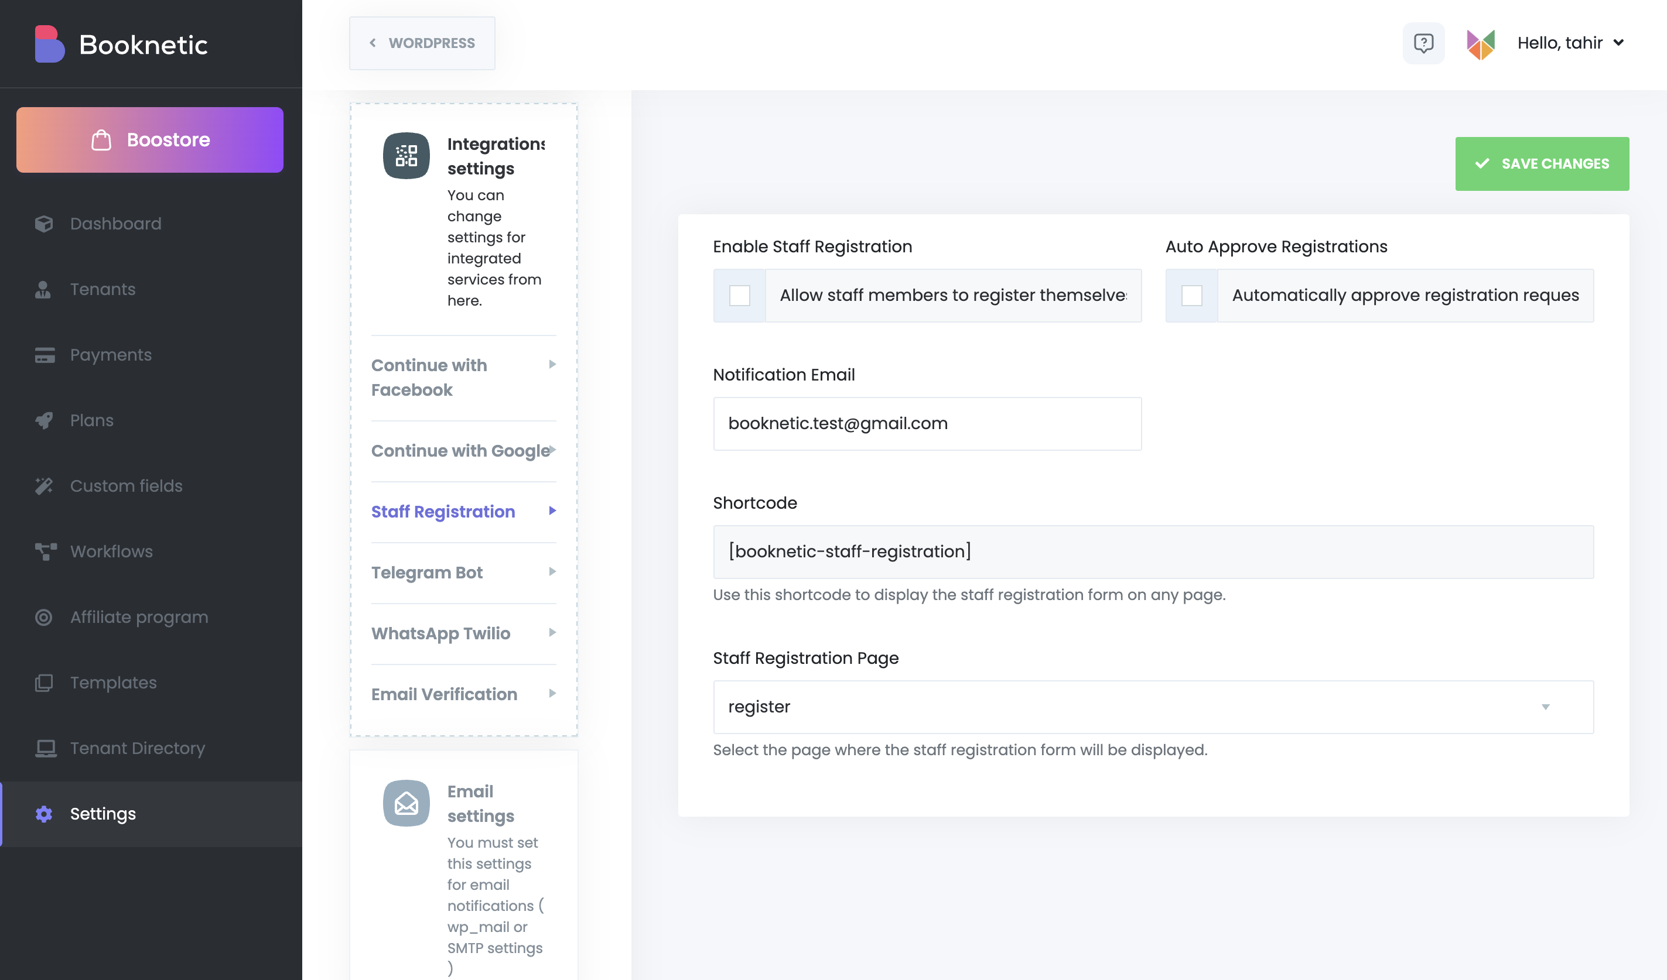Select the Email Verification tab

click(463, 694)
